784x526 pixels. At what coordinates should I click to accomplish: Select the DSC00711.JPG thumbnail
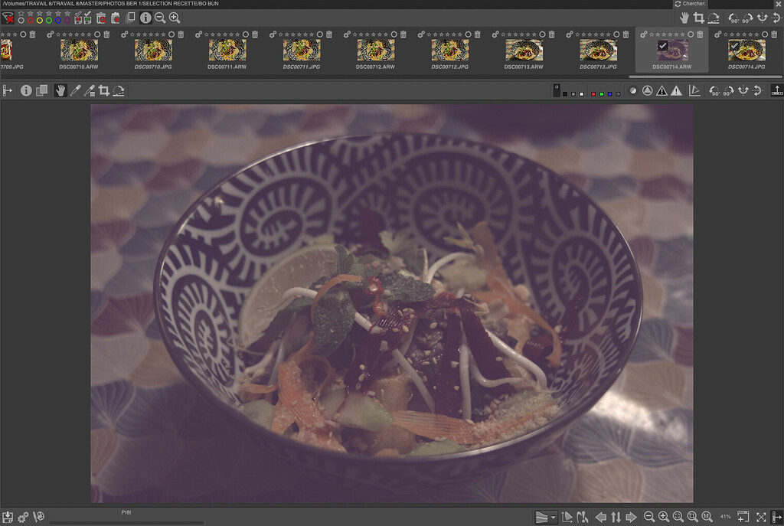(302, 50)
